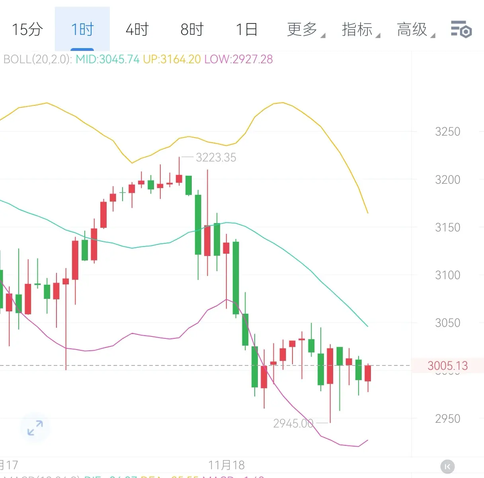Expand the 指标 indicators dropdown
484x478 pixels.
pos(358,29)
